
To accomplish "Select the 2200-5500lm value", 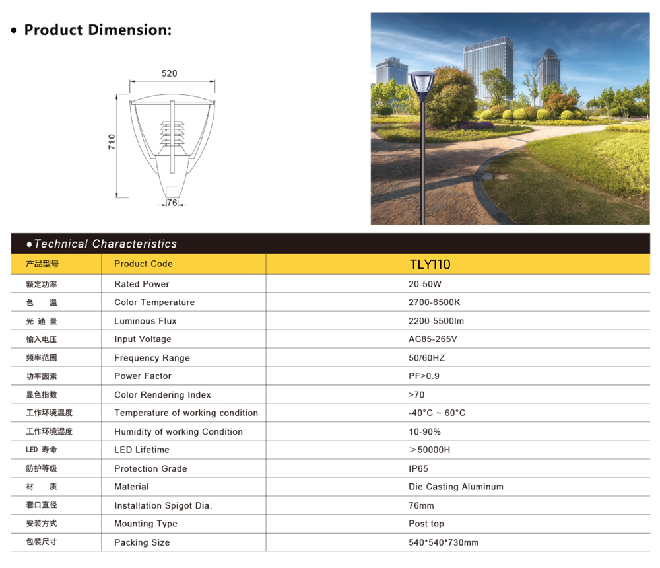I will 436,321.
